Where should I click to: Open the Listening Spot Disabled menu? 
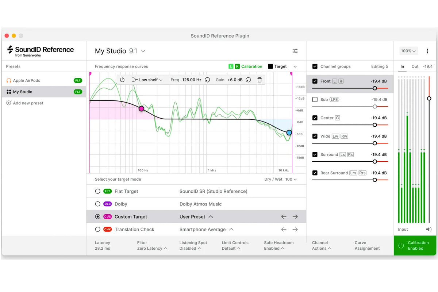(x=193, y=246)
